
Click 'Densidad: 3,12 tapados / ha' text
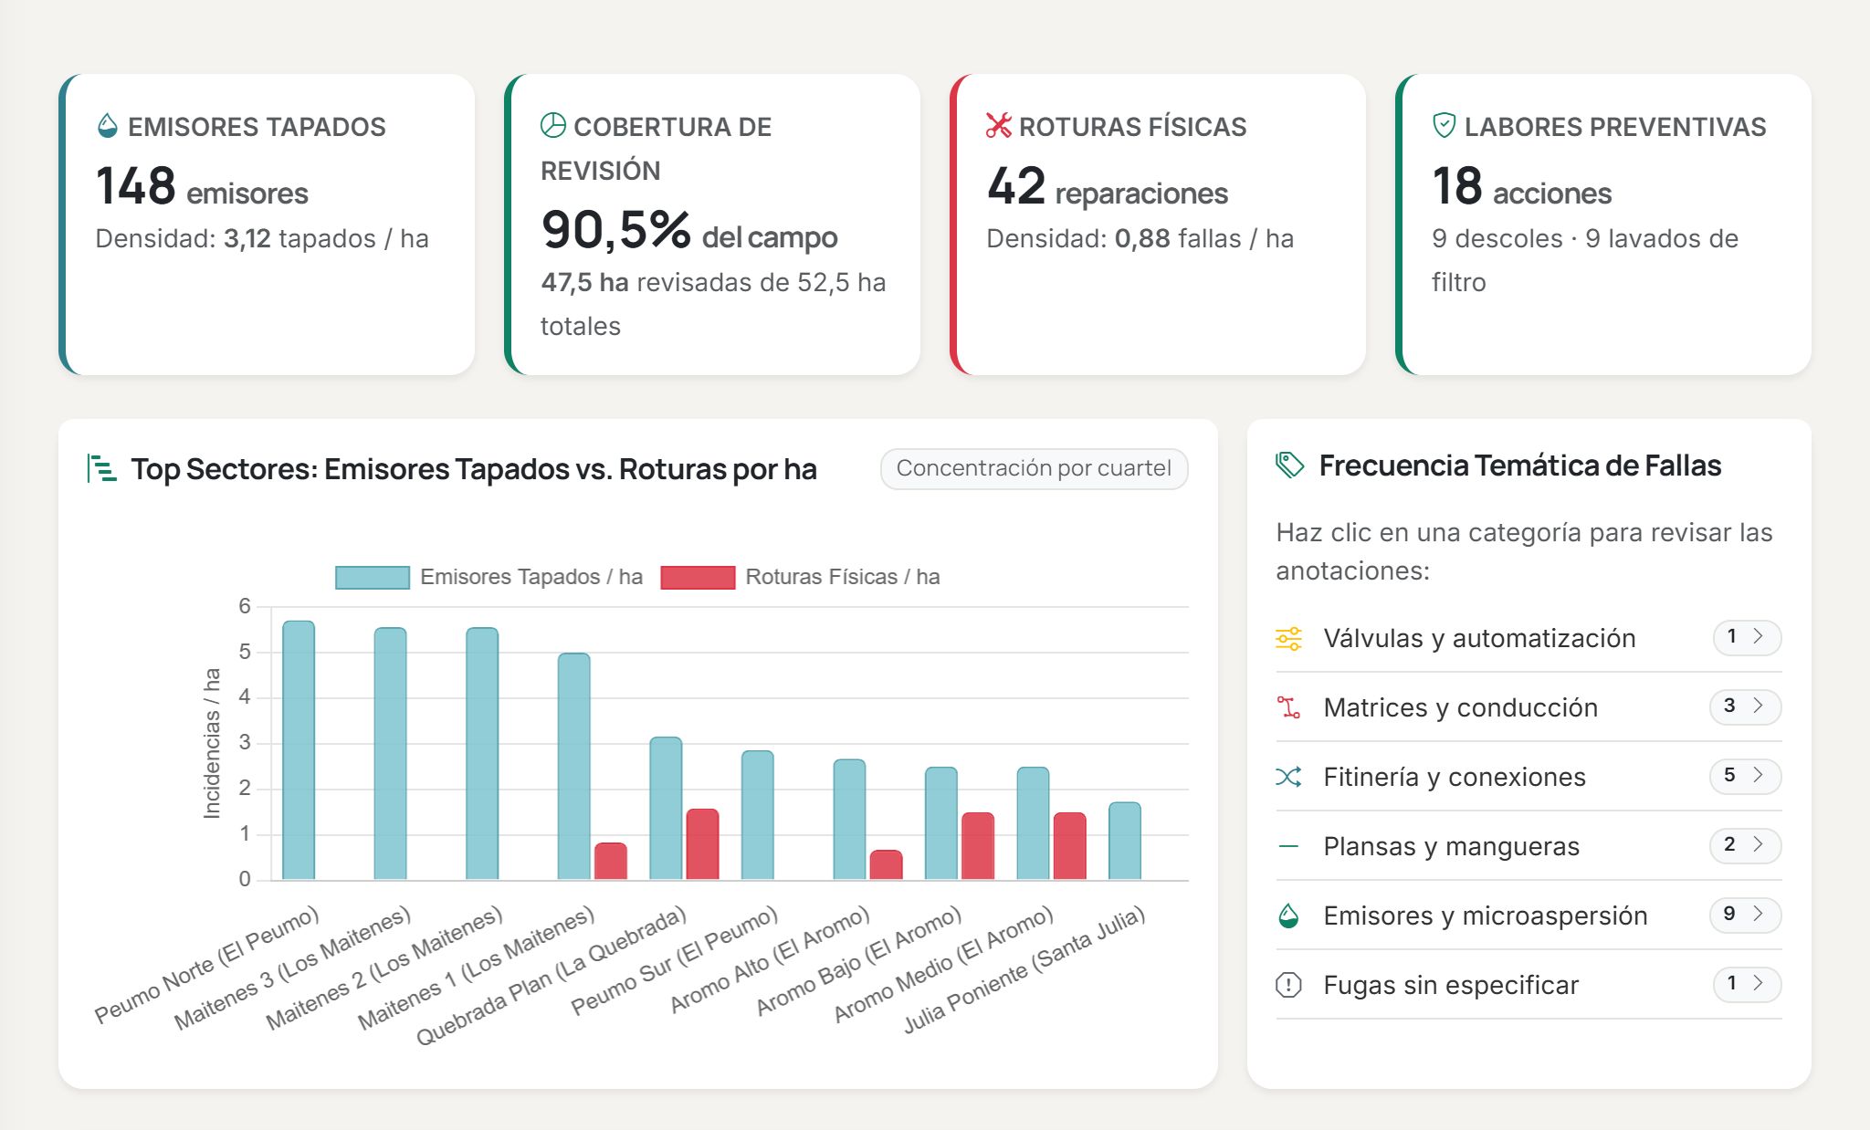tap(262, 239)
